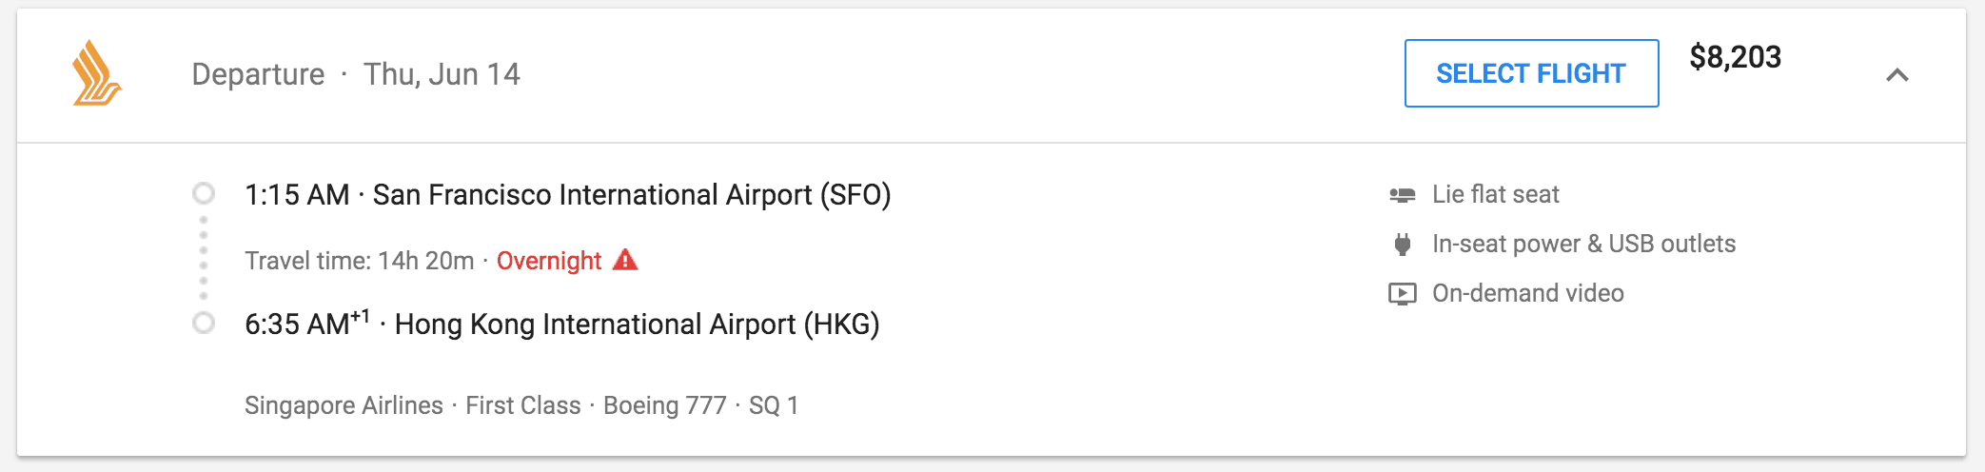Click the HKG arrival circle marker
Viewport: 1985px width, 472px height.
click(x=204, y=324)
